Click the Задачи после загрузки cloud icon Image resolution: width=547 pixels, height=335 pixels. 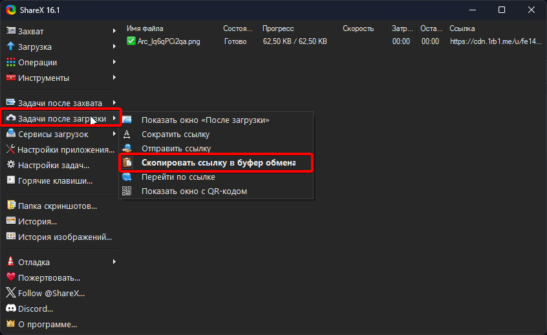click(x=11, y=118)
